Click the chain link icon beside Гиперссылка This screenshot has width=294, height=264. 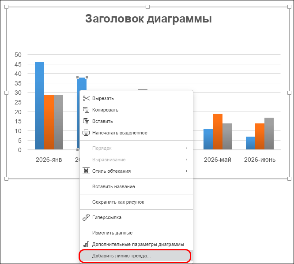click(86, 217)
